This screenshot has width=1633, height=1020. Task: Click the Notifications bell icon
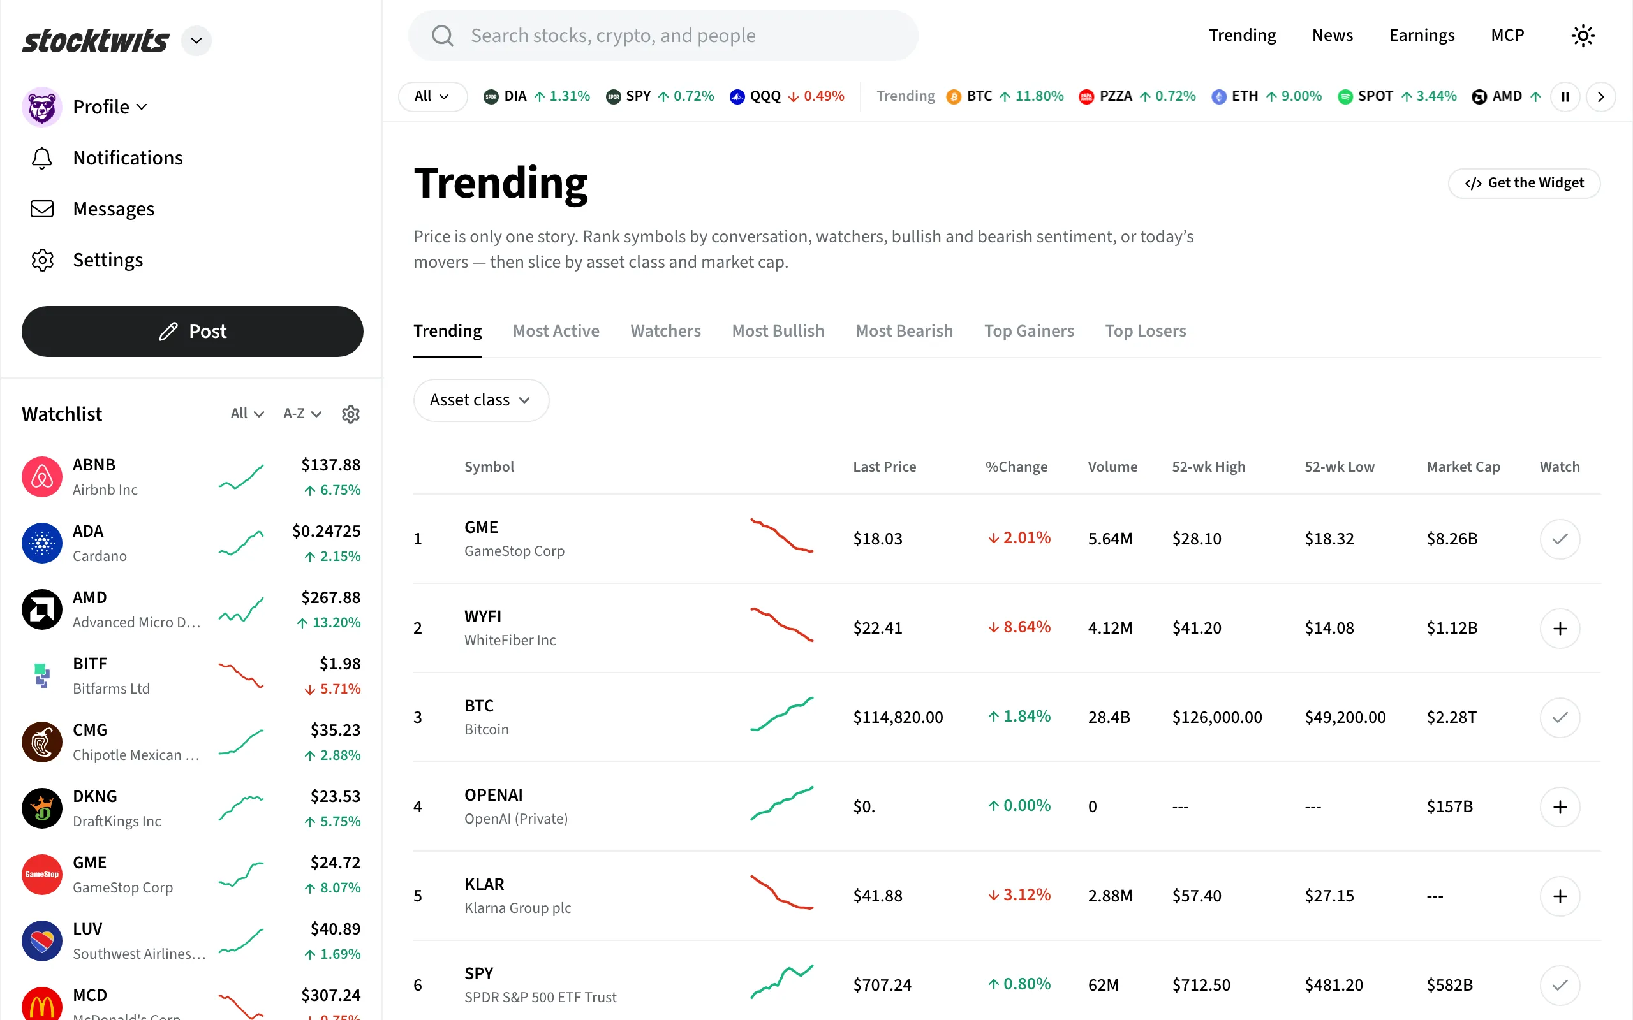click(x=42, y=158)
